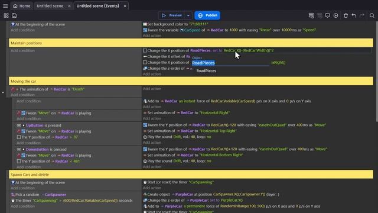378x213 pixels.
Task: Click the z-order icon of RoadPieces action
Action: pos(145,69)
